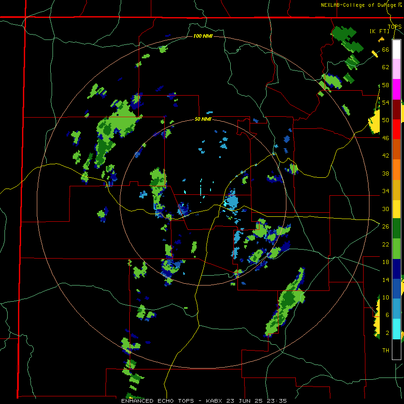Click the 23:35 scan time text
404x404 pixels.
[x=277, y=401]
